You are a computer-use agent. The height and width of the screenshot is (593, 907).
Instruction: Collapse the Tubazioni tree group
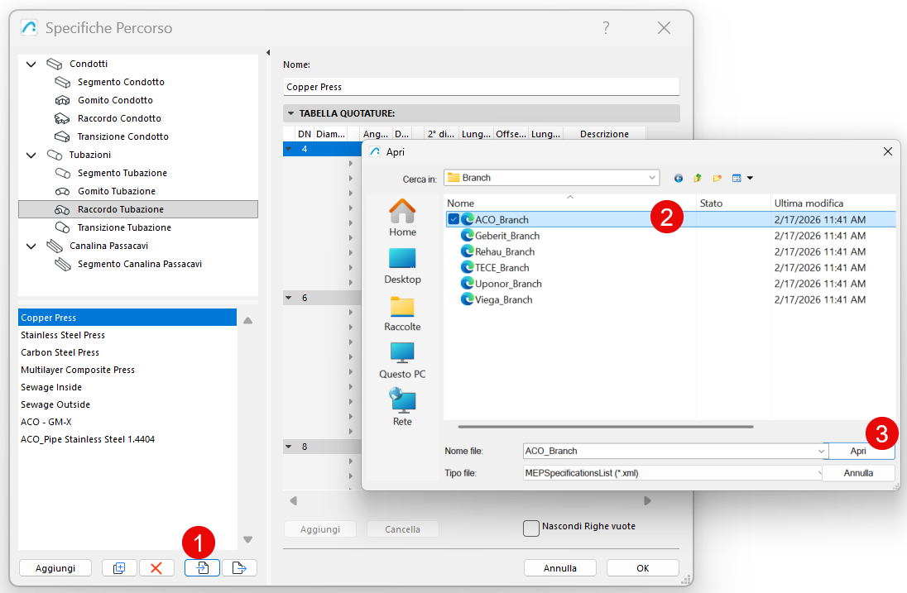tap(31, 155)
